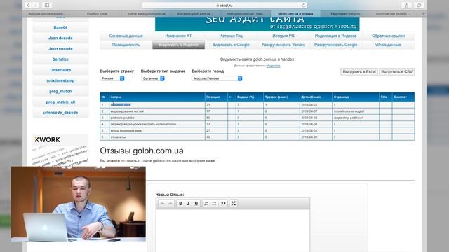The width and height of the screenshot is (449, 252).
Task: Click '/modelirovanie-nogtej/' page cell
Action: 356,111
